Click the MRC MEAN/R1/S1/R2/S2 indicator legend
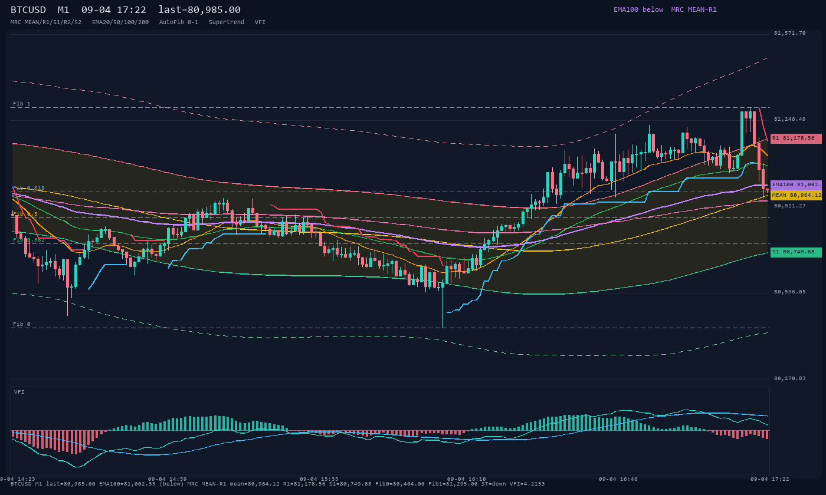 tap(46, 22)
